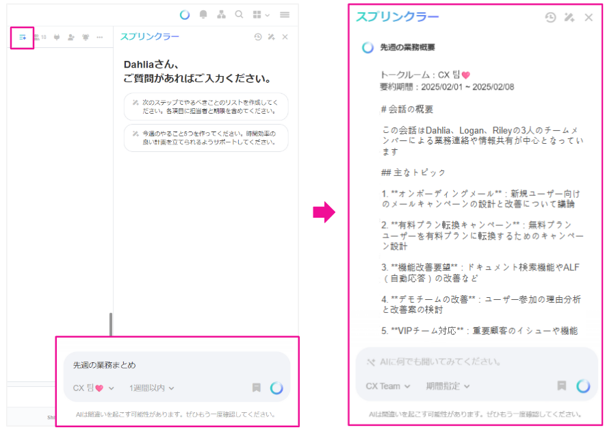Open history icon in left Sprinkler panel
This screenshot has width=607, height=430.
(x=258, y=37)
